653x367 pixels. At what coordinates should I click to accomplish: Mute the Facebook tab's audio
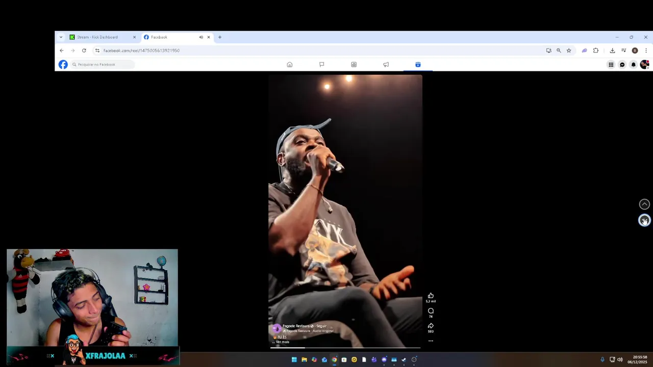(200, 37)
